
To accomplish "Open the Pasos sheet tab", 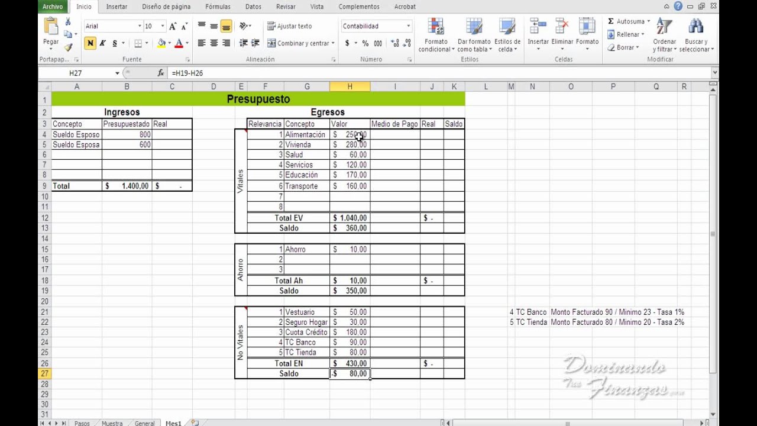I will point(82,423).
